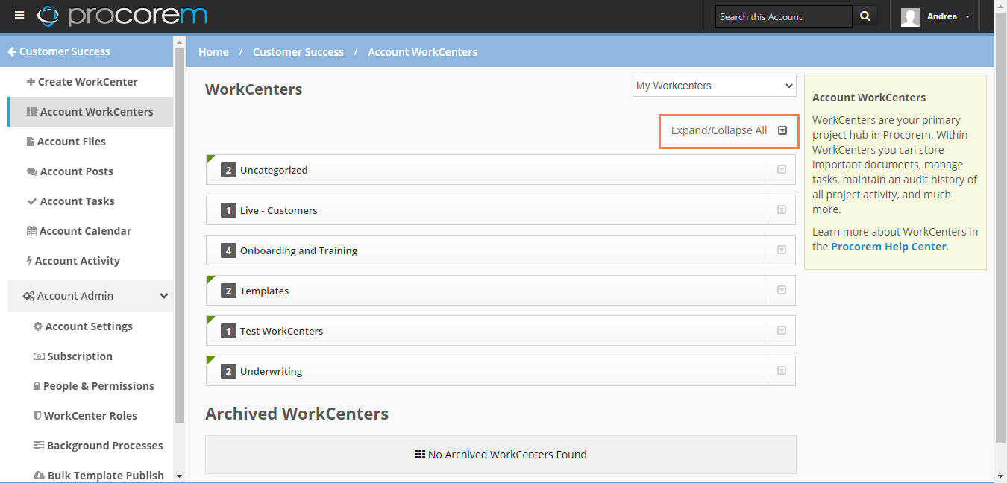The width and height of the screenshot is (1007, 483).
Task: Click the Background Processes list icon
Action: click(39, 446)
